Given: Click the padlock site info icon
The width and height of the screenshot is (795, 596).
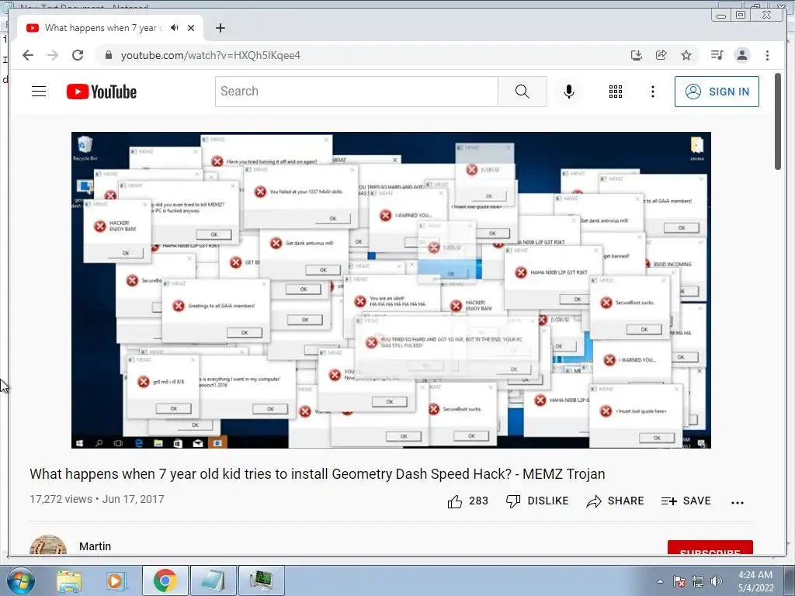Looking at the screenshot, I should [x=108, y=55].
